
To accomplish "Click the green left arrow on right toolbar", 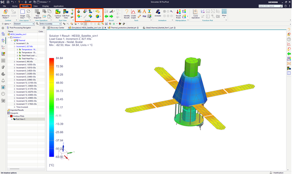I will click(x=289, y=54).
